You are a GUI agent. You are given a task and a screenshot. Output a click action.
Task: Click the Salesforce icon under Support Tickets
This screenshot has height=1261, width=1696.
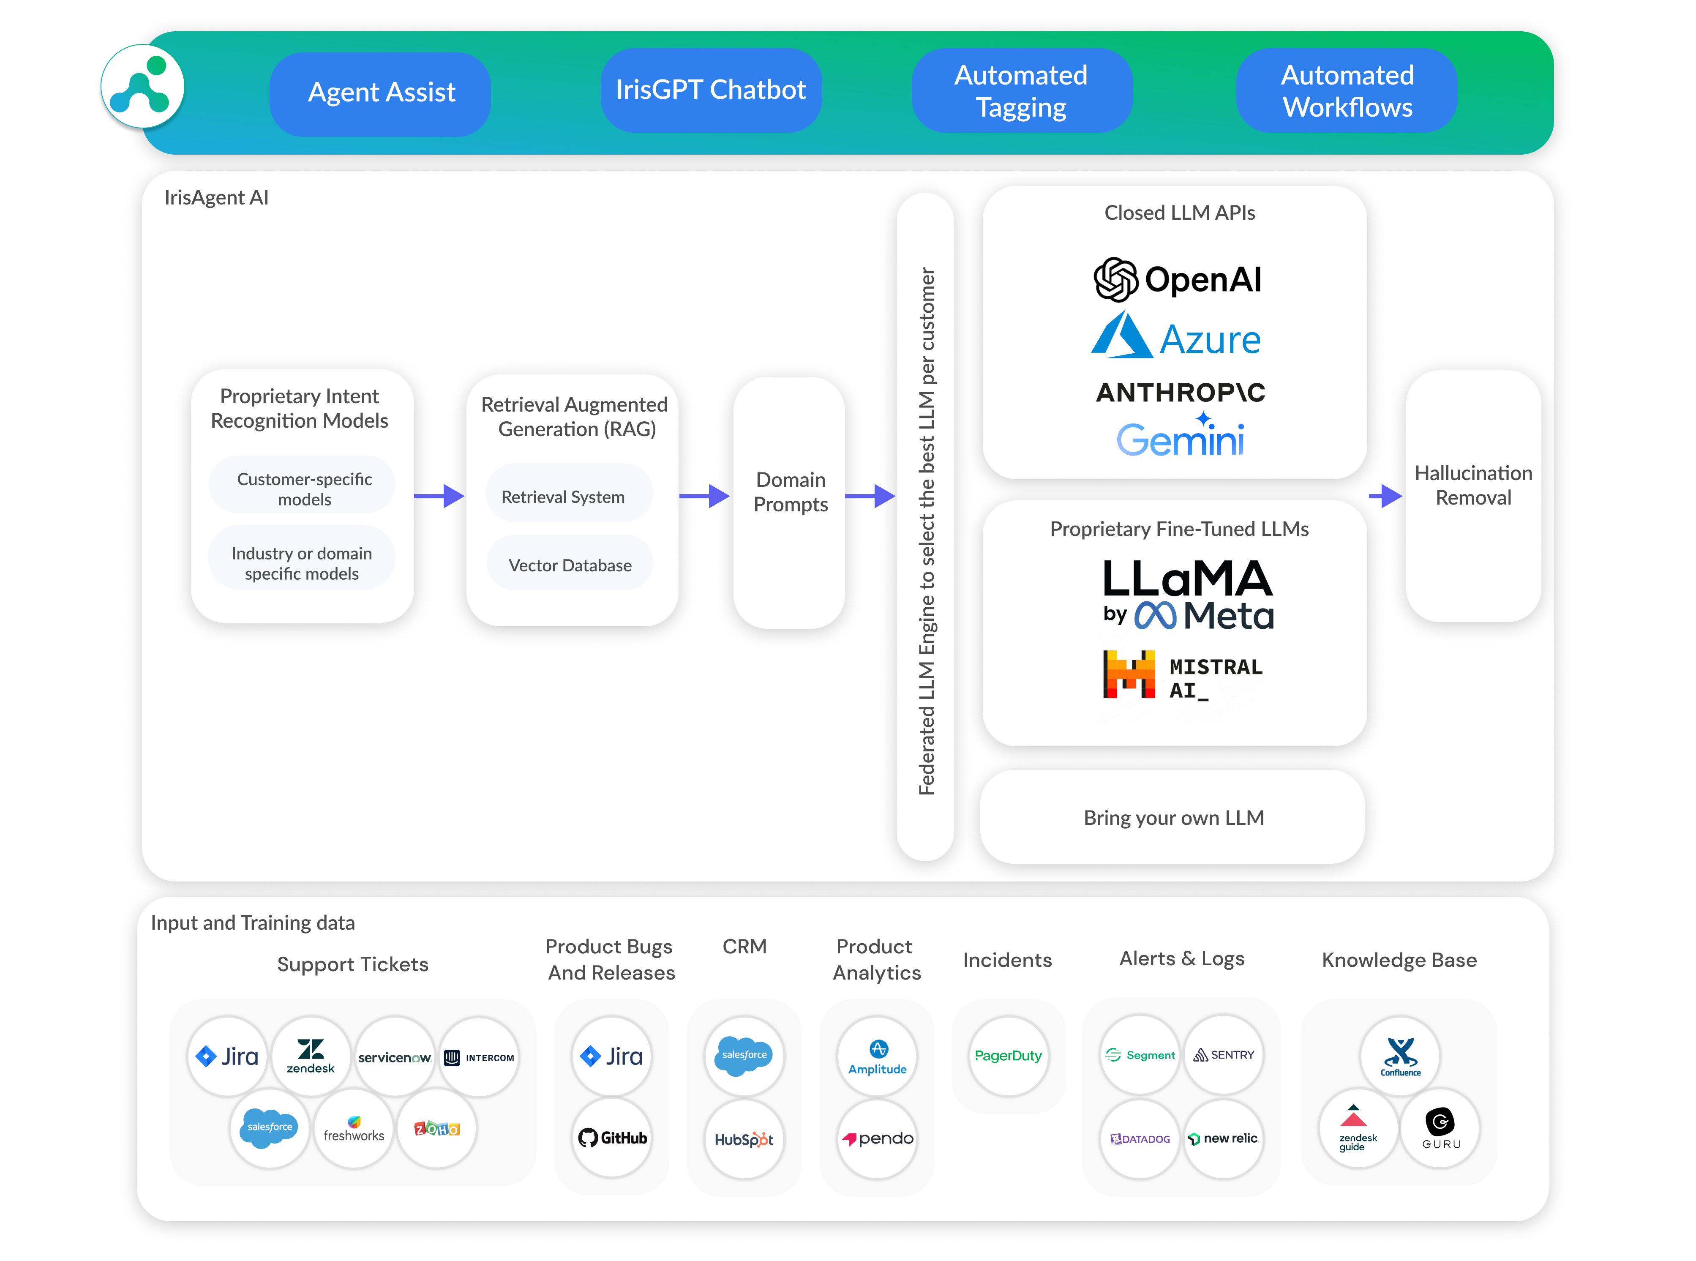click(x=270, y=1127)
